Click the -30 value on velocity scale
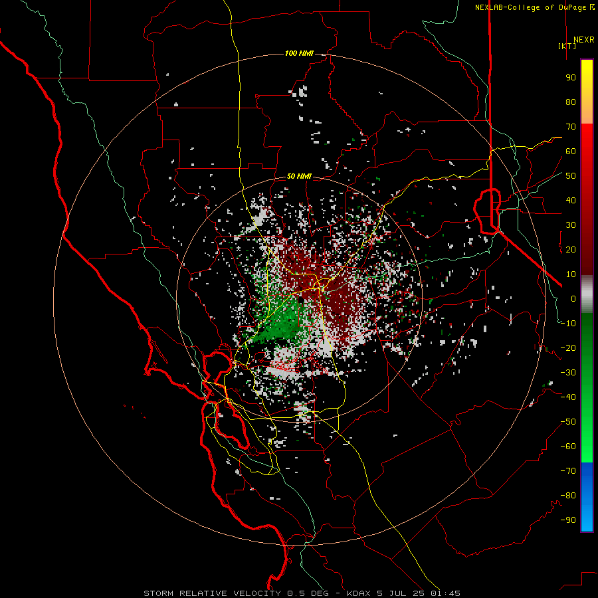Image resolution: width=598 pixels, height=598 pixels. click(568, 373)
